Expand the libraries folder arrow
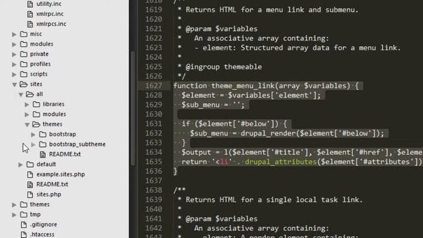The height and width of the screenshot is (238, 423). [x=27, y=104]
